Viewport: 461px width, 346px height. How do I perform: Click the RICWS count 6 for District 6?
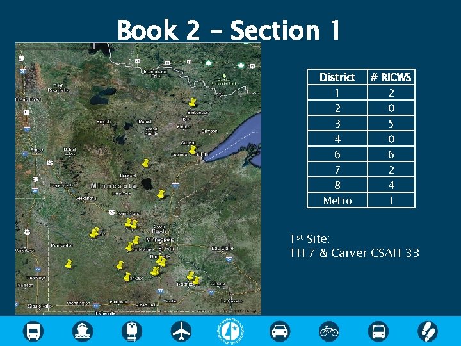(x=391, y=154)
